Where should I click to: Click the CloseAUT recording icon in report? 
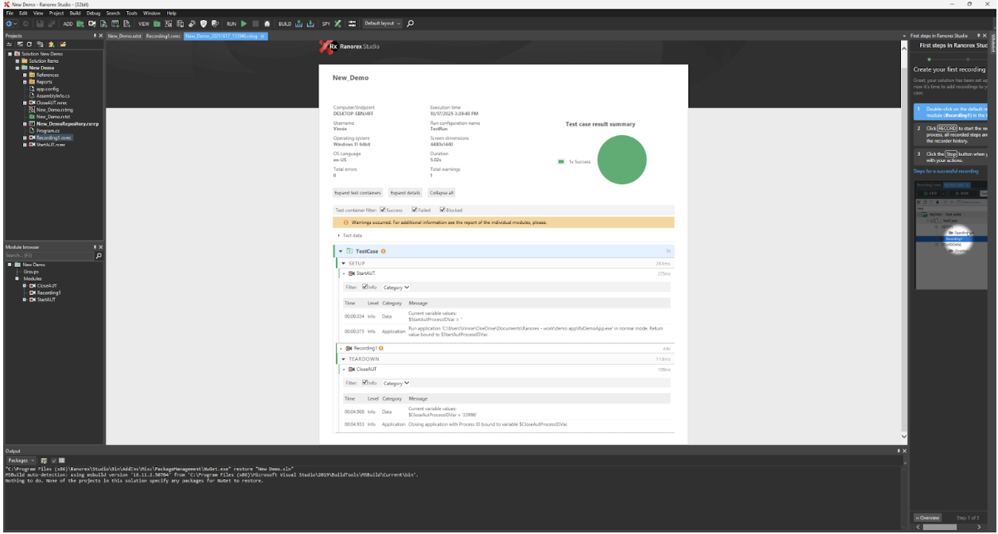(351, 369)
